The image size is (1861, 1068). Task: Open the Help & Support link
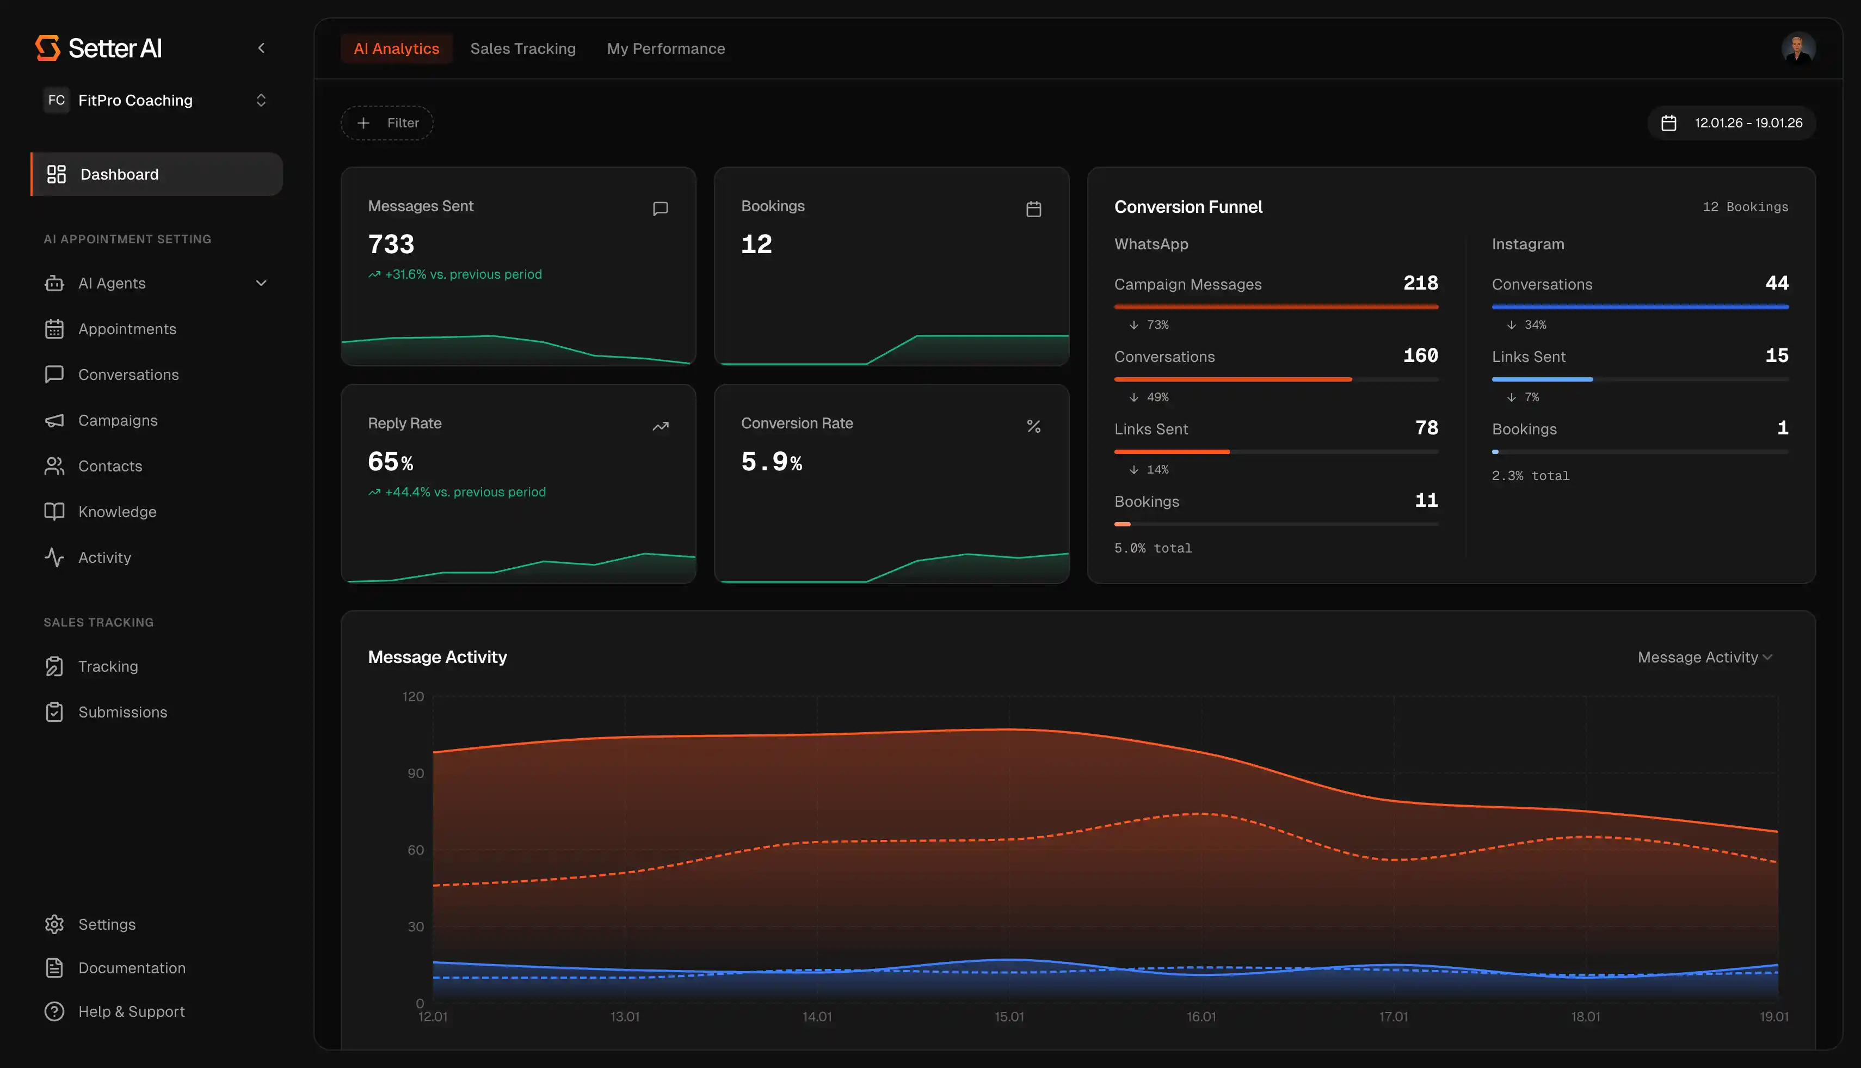tap(131, 1011)
